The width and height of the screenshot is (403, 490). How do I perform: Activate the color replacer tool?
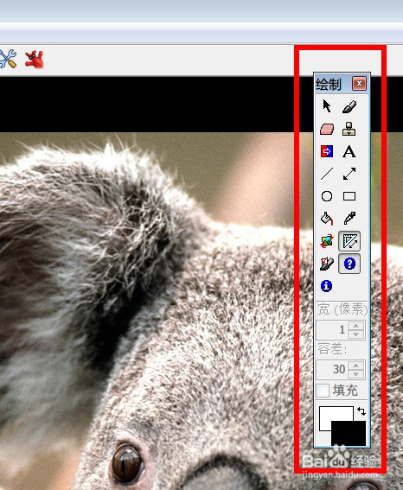coord(327,151)
